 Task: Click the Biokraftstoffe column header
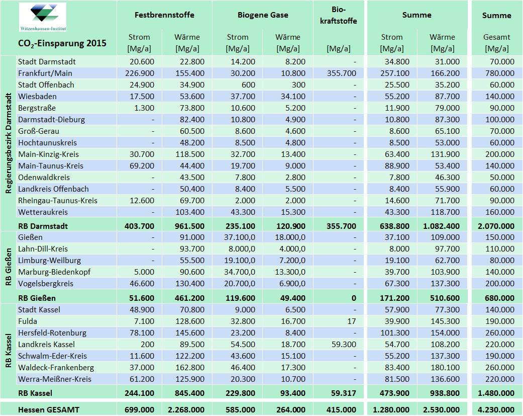[x=338, y=15]
